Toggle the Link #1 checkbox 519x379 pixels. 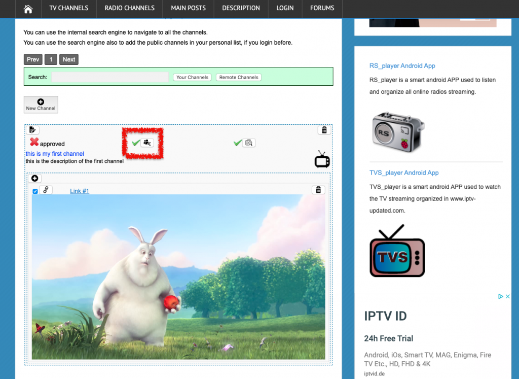[35, 191]
